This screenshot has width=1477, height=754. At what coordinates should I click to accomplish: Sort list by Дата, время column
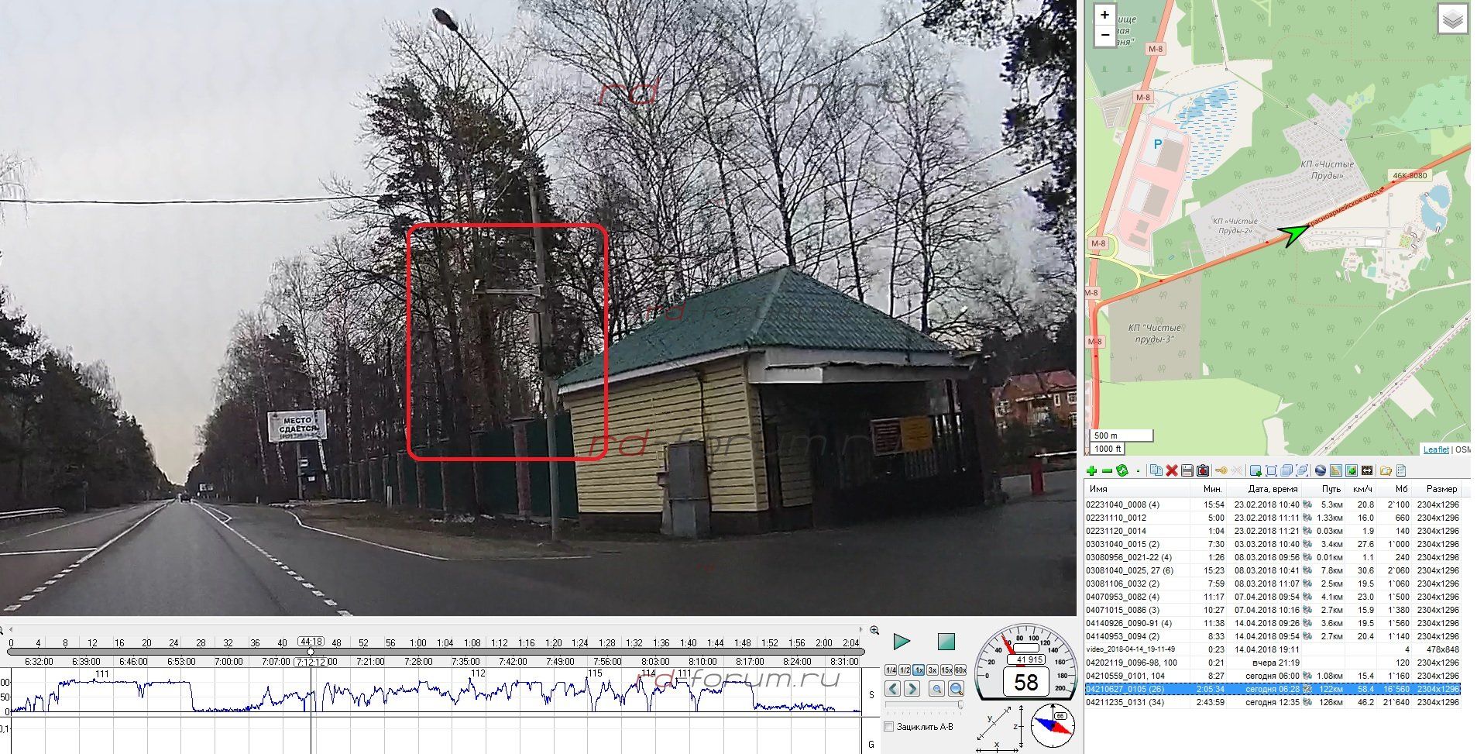[1273, 489]
